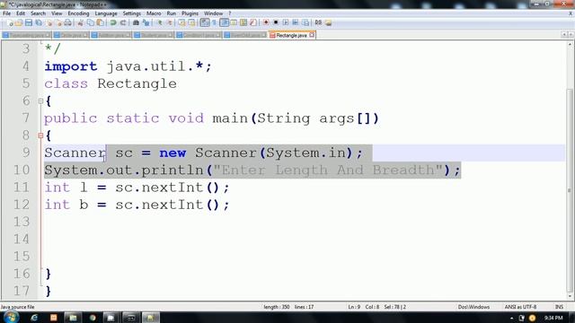The width and height of the screenshot is (575, 323).
Task: Zoom out using the toolbar icon
Action: [169, 22]
